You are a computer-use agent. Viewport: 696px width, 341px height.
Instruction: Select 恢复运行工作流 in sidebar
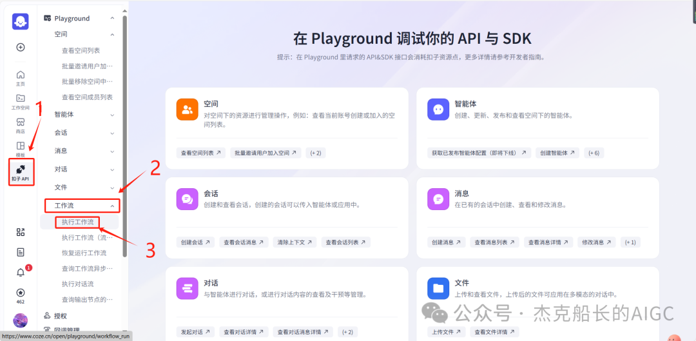pyautogui.click(x=84, y=253)
